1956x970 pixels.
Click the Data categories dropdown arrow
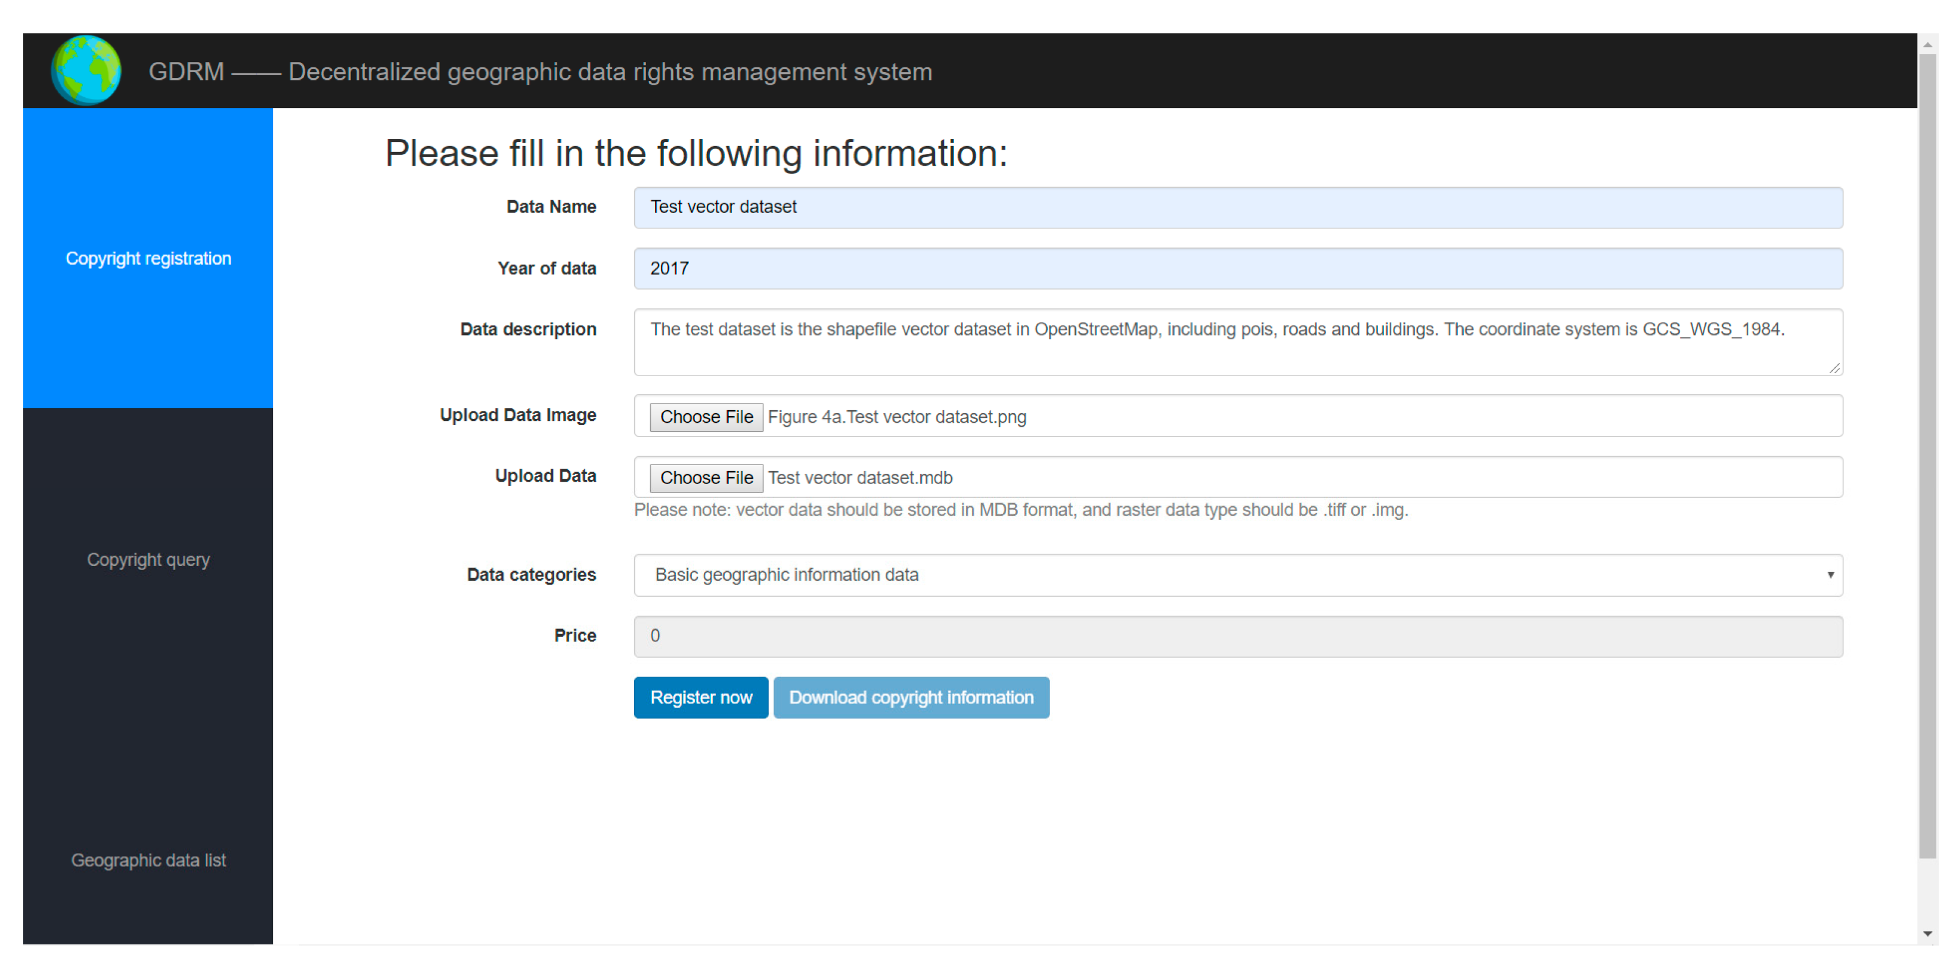pos(1830,575)
